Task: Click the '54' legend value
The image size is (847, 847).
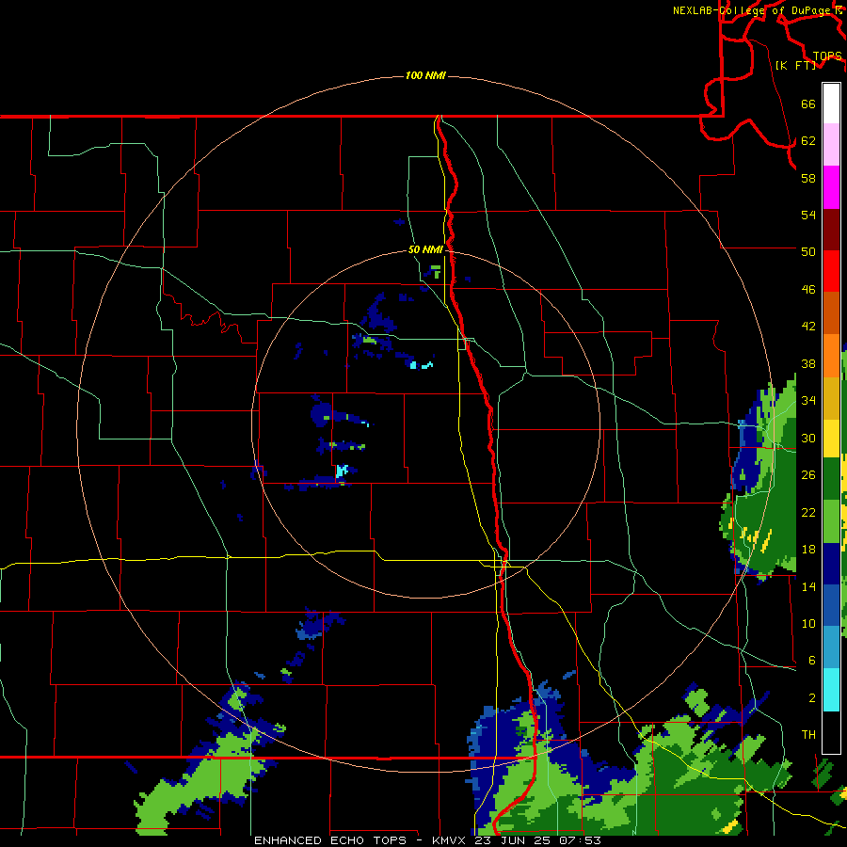Action: point(808,215)
